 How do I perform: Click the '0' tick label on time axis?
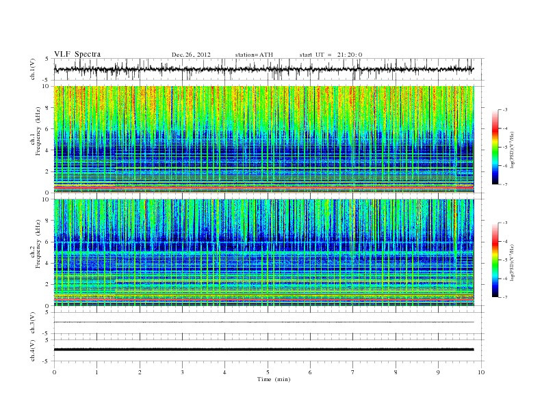pyautogui.click(x=54, y=372)
